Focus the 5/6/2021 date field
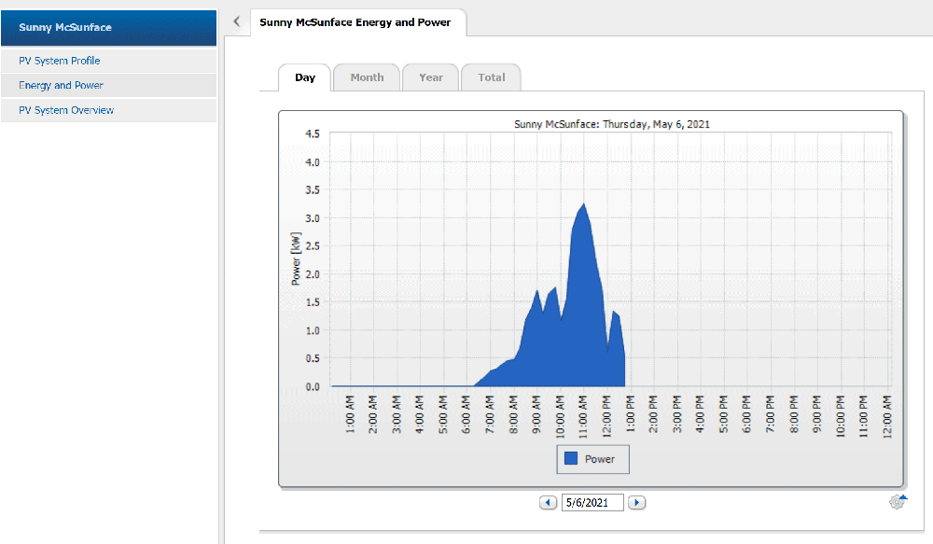933x544 pixels. pyautogui.click(x=592, y=503)
